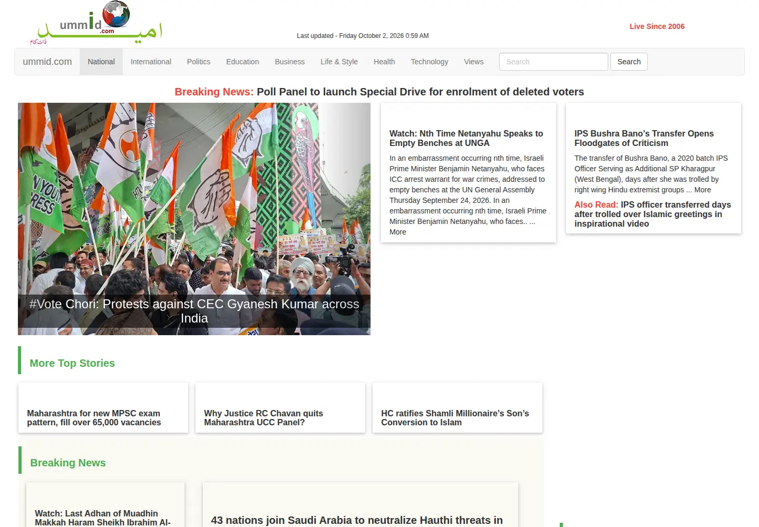Go to the International section
This screenshot has width=759, height=527.
coord(151,62)
